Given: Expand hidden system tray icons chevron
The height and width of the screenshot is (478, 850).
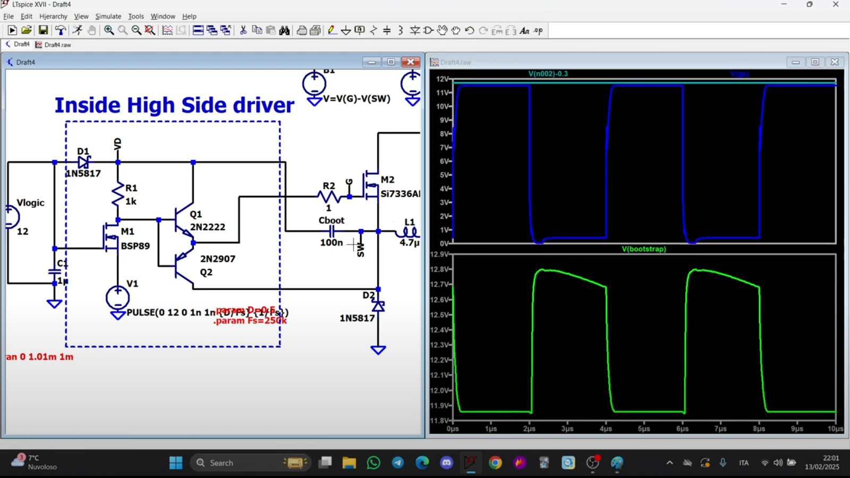Looking at the screenshot, I should (x=669, y=463).
